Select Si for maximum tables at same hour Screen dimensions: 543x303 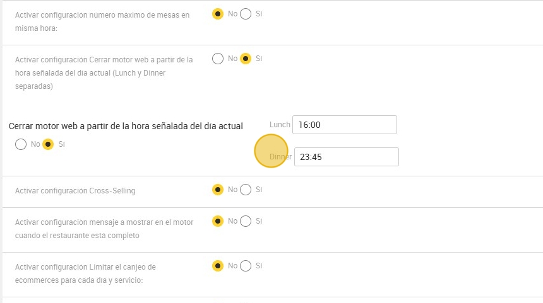tap(246, 14)
